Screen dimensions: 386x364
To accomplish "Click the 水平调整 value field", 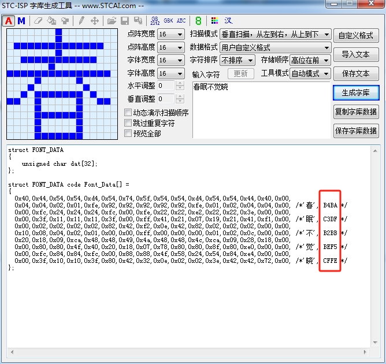I will pos(166,86).
